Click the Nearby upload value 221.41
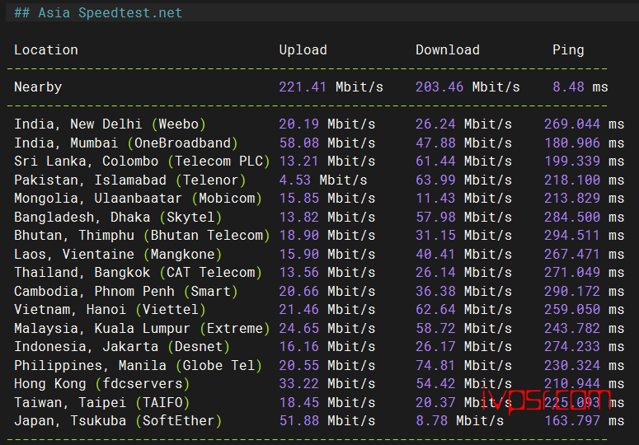Viewport: 639px width, 445px height. [x=303, y=87]
